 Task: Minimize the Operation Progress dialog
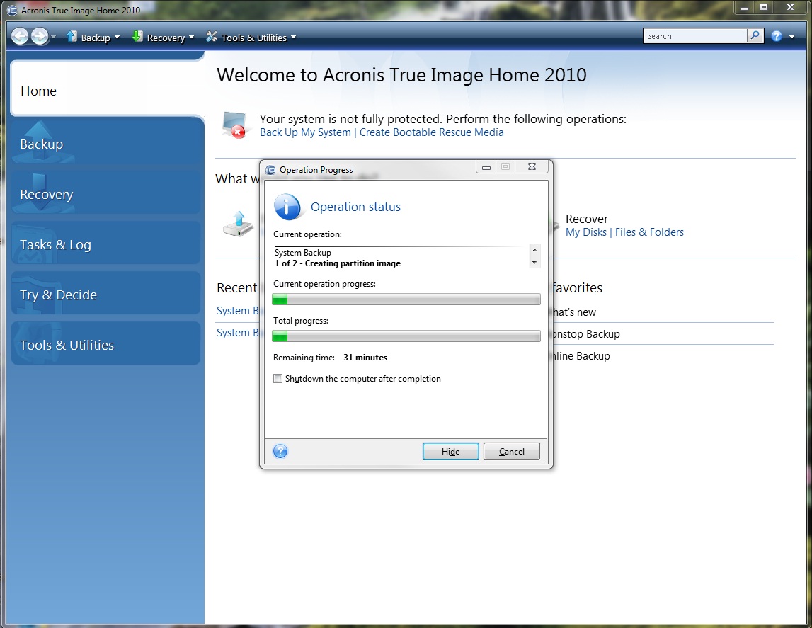coord(486,166)
